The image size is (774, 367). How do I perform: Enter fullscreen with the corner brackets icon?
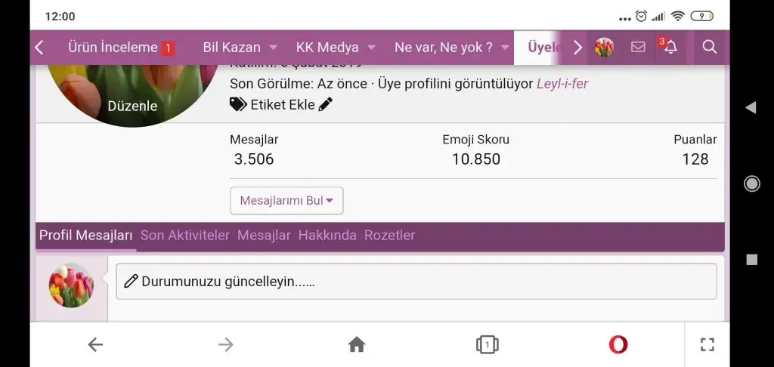(707, 344)
